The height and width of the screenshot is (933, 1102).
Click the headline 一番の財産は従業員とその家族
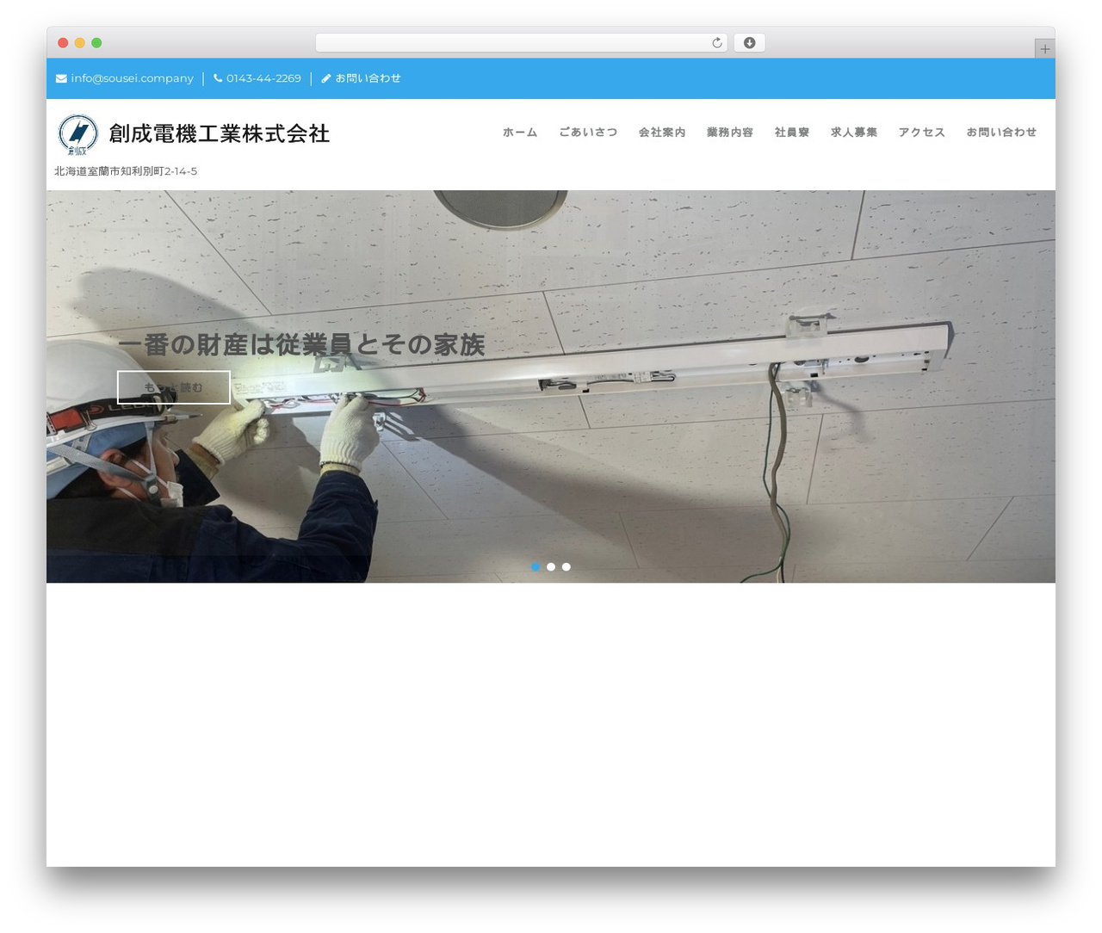[x=301, y=345]
